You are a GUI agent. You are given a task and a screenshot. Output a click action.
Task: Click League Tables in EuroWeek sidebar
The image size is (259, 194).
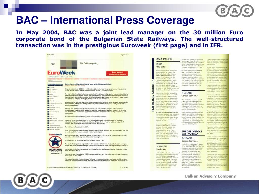tap(53, 112)
